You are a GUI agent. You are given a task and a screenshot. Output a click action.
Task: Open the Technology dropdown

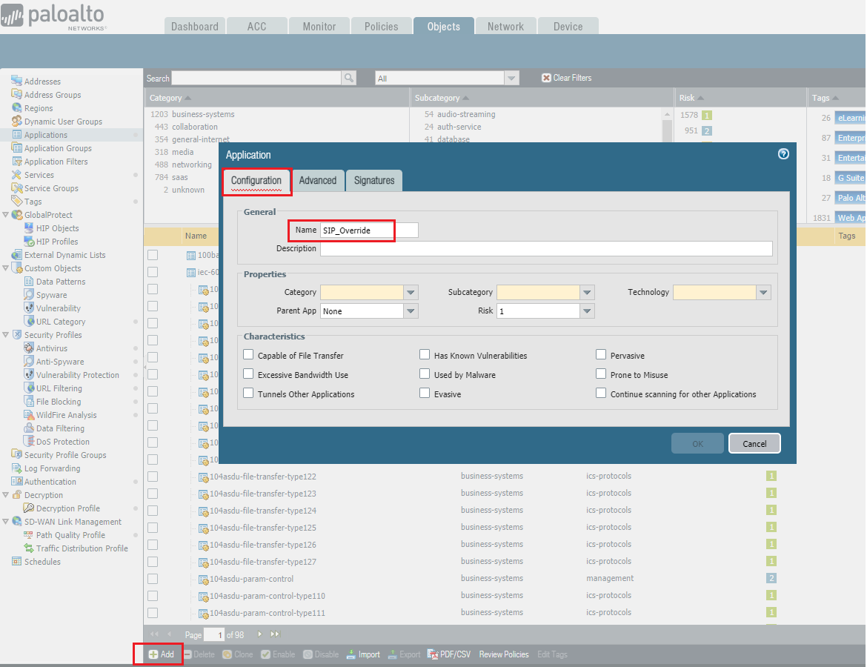click(763, 292)
